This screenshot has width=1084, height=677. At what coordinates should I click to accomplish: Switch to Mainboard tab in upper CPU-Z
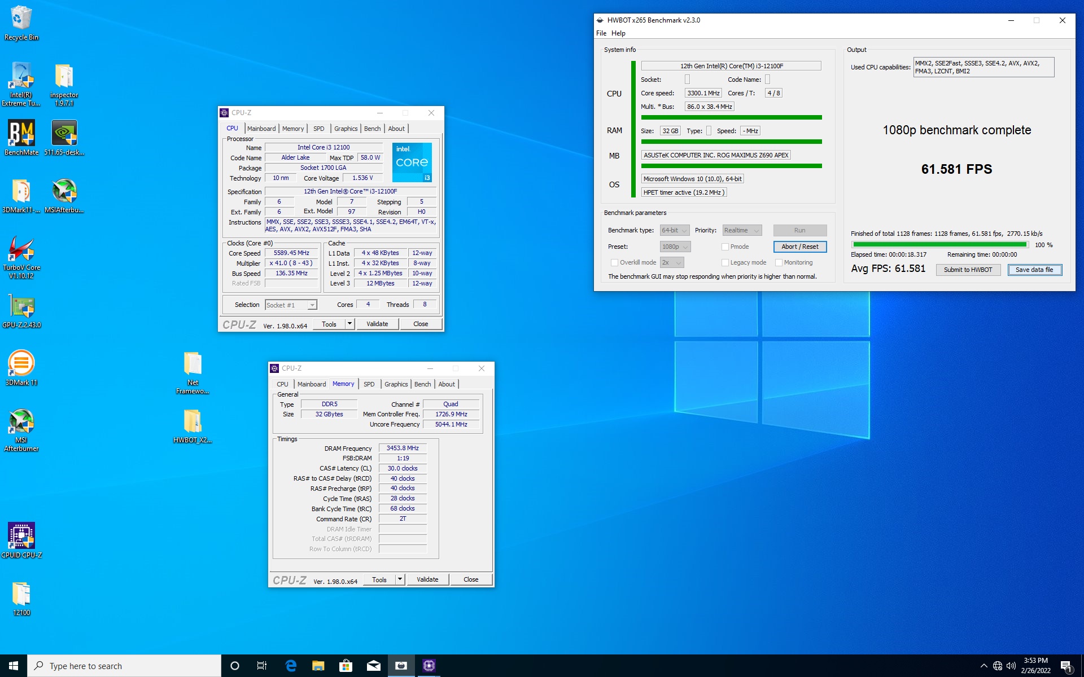point(261,129)
